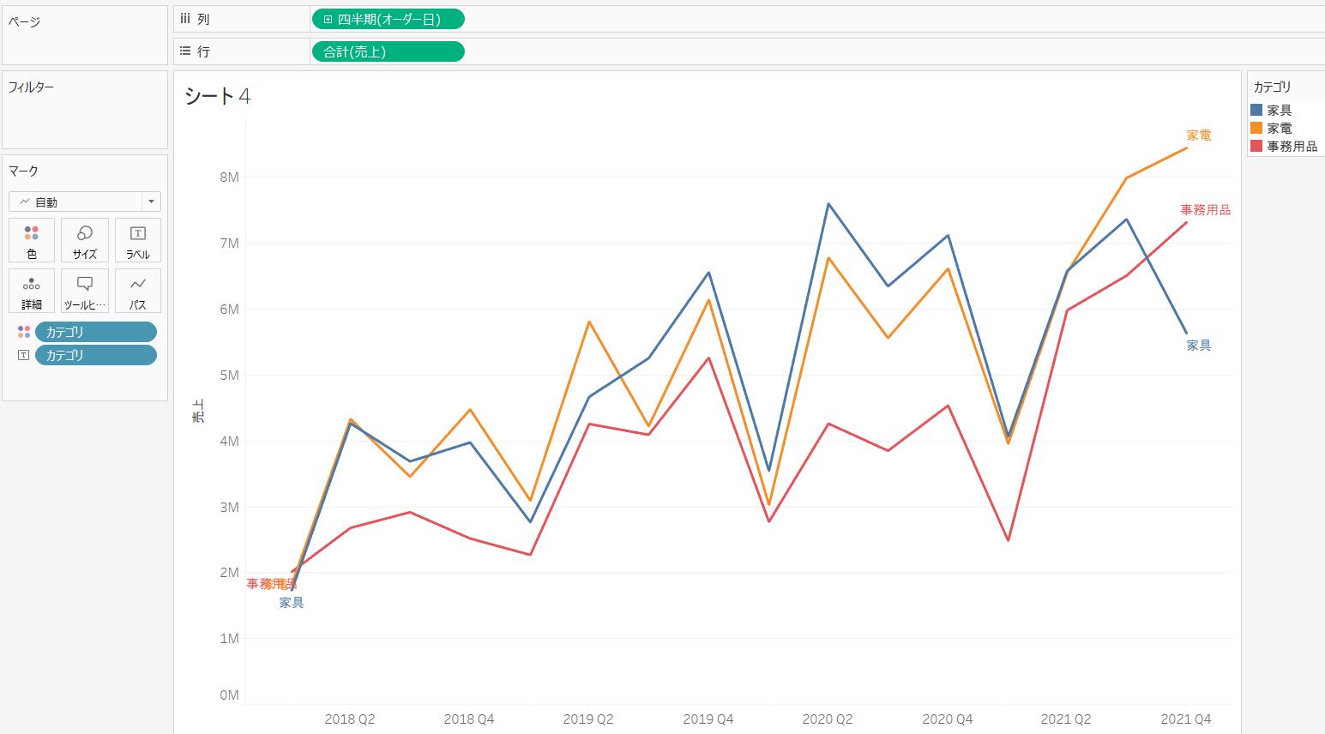Select 家電 in the カテゴリ legend
Screen dimensions: 1325x734
pyautogui.click(x=1280, y=128)
